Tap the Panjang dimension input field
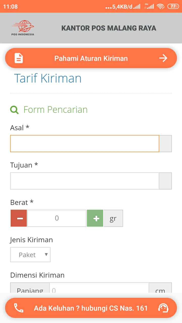Screen dimensions: 182x323 tap(99, 288)
